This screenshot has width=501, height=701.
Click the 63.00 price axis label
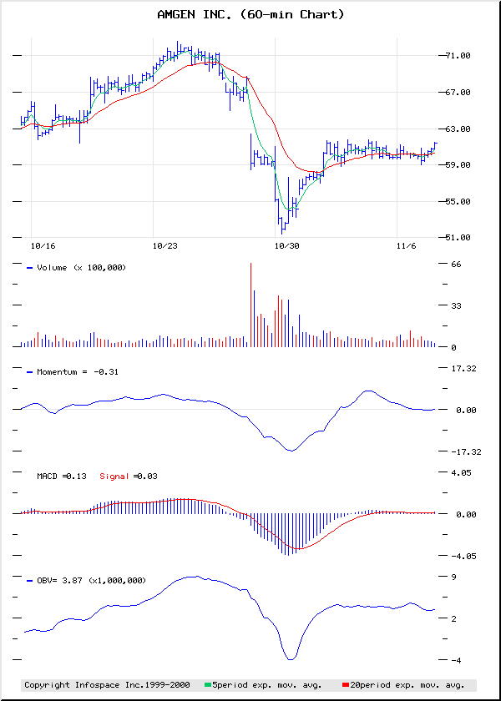460,129
